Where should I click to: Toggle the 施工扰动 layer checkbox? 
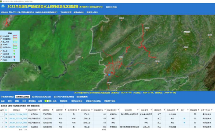1,42
